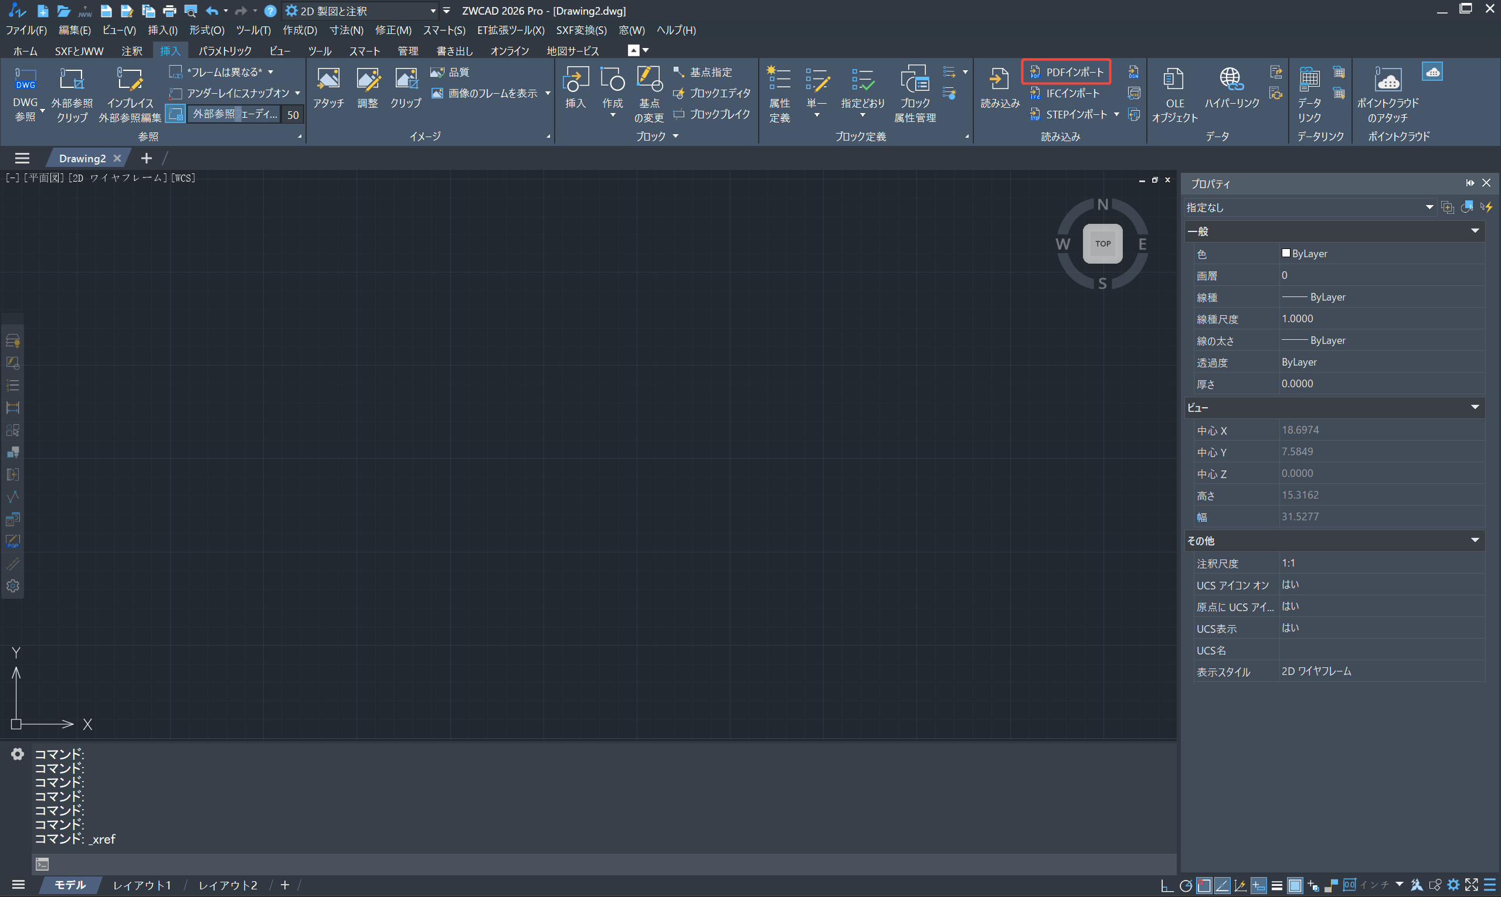Open the 寸法(N) menu
Screen dimensions: 1501x897
click(x=346, y=30)
